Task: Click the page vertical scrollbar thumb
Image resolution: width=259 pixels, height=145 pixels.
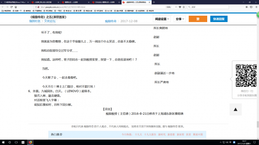Action: 257,124
